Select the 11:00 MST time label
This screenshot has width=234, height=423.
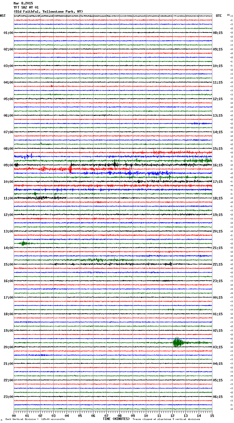point(9,198)
